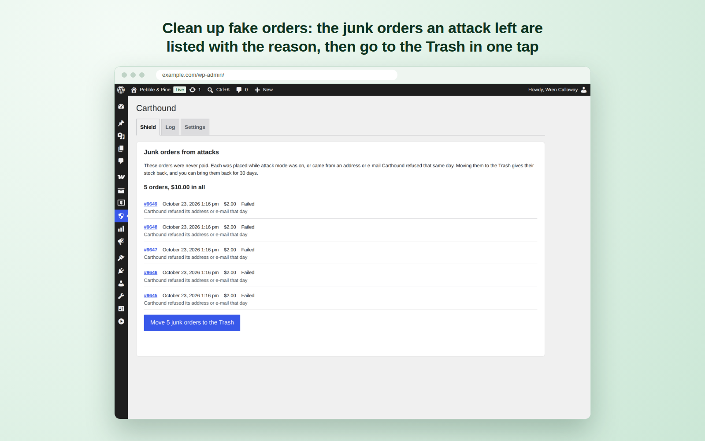Switch to the Shield tab
The height and width of the screenshot is (441, 705).
pos(148,127)
